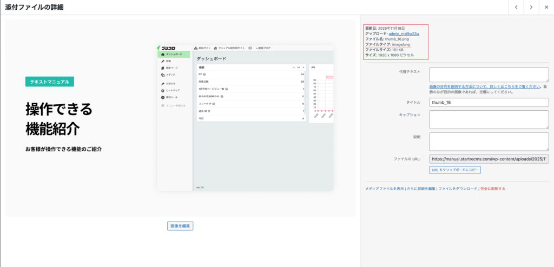Open the さらに詳細を編集 link
Image resolution: width=554 pixels, height=267 pixels.
(x=421, y=189)
